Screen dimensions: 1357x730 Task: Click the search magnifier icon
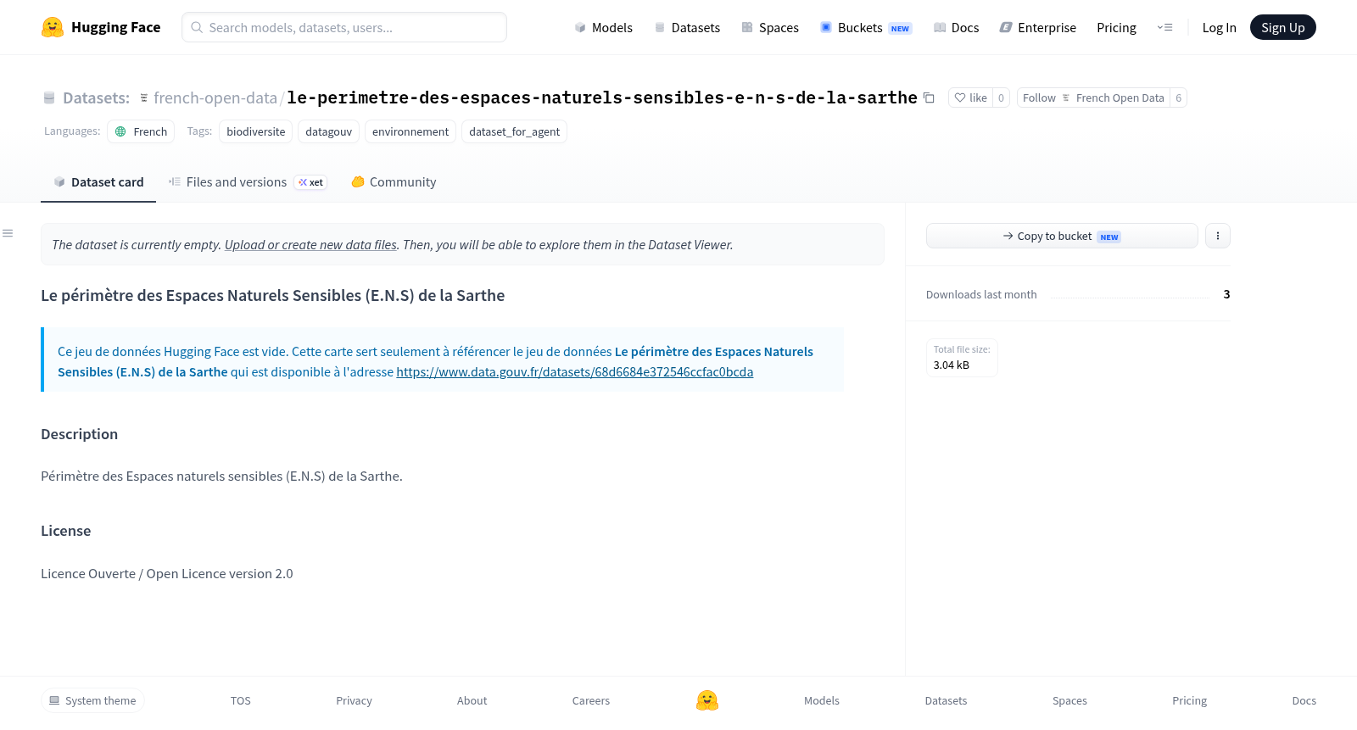point(197,27)
